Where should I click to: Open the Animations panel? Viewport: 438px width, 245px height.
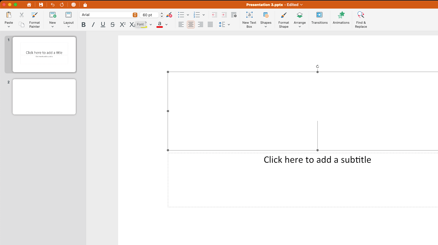pos(341,18)
